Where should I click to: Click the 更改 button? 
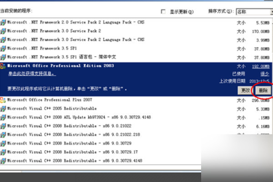(245, 91)
